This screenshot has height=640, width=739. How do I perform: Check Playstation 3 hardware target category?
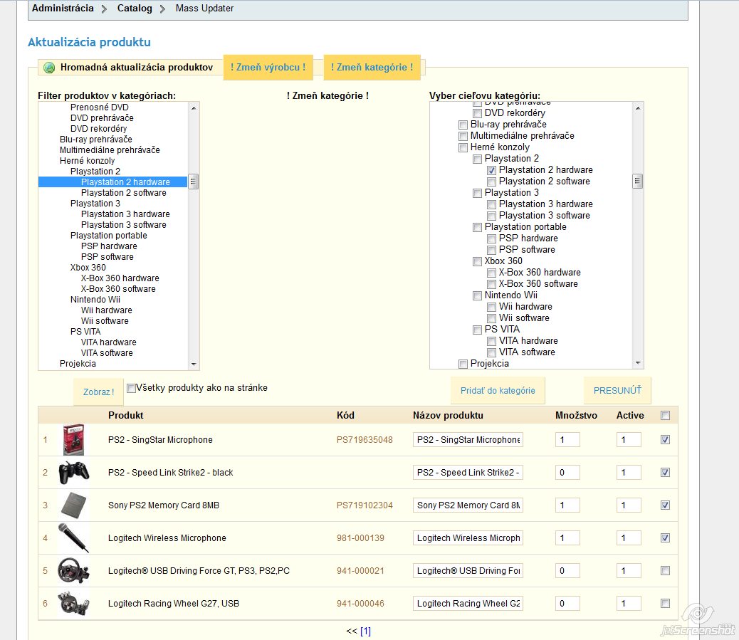click(491, 204)
